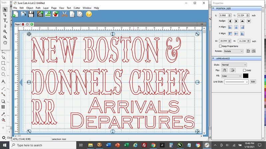Open the Rotate dropdown
This screenshot has height=149, width=266.
tap(233, 51)
